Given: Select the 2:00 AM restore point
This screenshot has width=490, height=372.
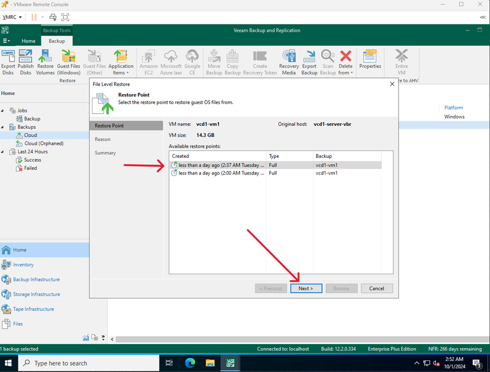Looking at the screenshot, I should (x=221, y=173).
